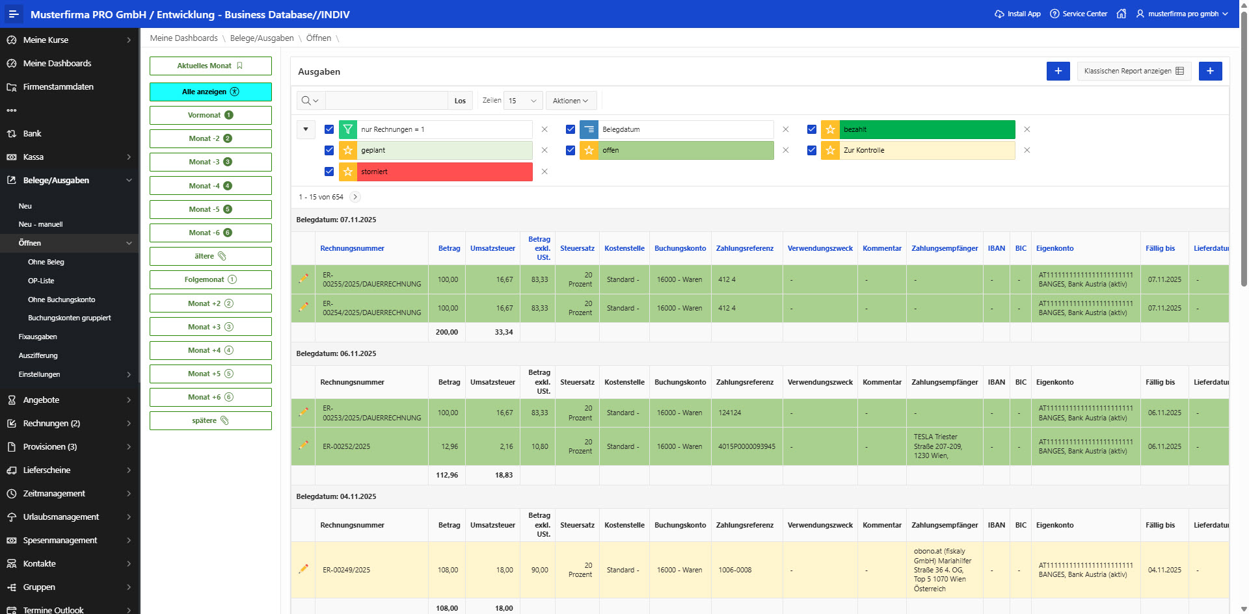Toggle the offen filter checkbox

coord(571,150)
